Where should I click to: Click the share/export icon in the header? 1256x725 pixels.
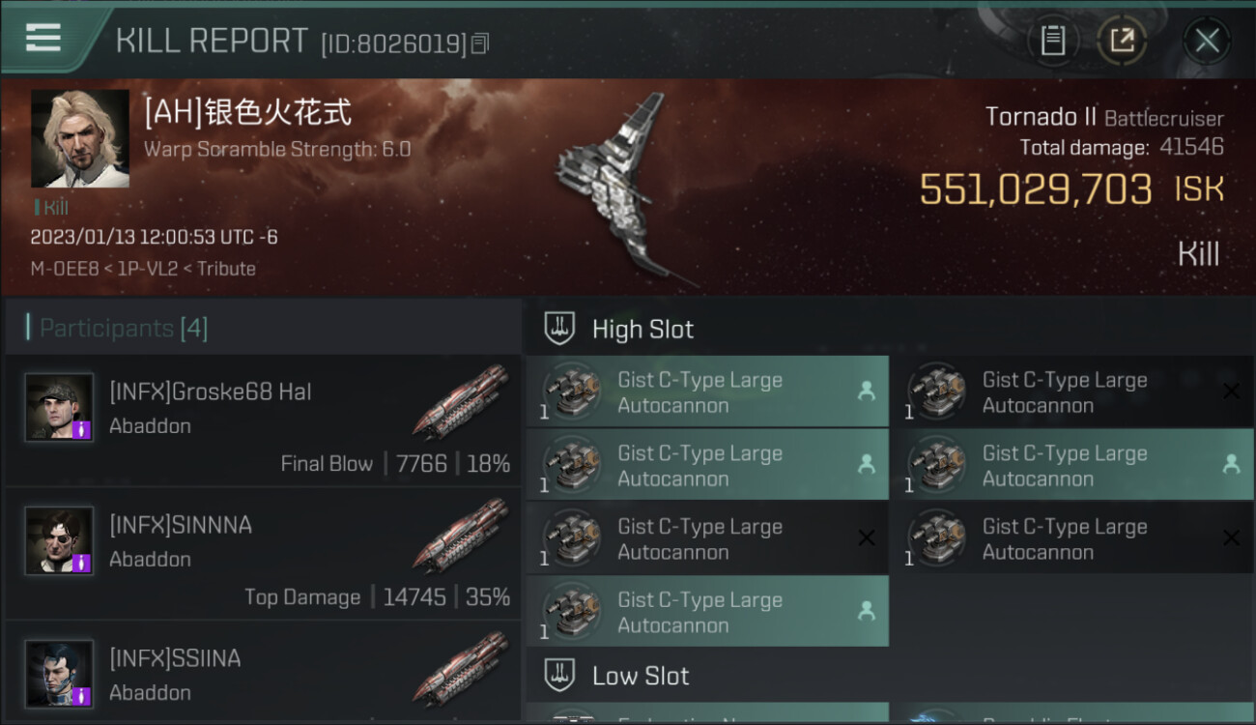[1122, 41]
